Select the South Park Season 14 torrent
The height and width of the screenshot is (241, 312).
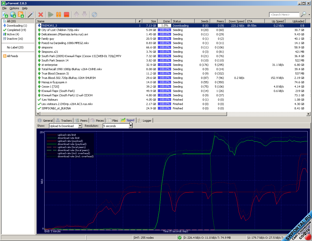tap(173, 60)
